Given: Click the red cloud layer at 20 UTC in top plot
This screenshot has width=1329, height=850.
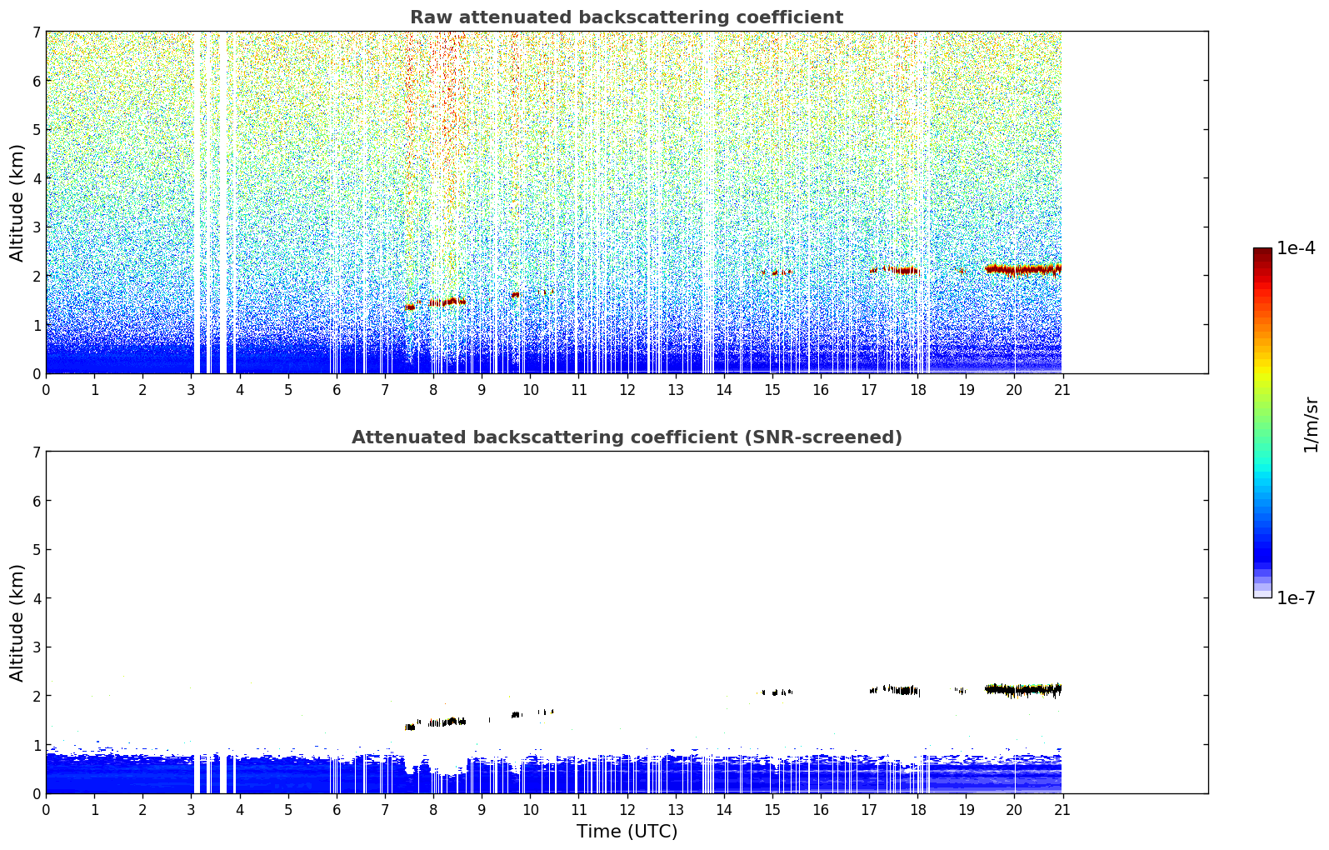Looking at the screenshot, I should pyautogui.click(x=1022, y=269).
